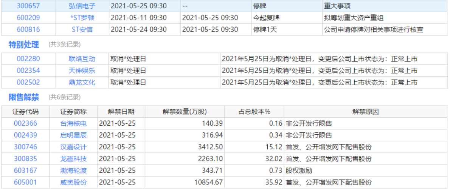Viewport: 450px width, 189px height.
Task: Select the 15.12 share percentage value
Action: click(274, 147)
